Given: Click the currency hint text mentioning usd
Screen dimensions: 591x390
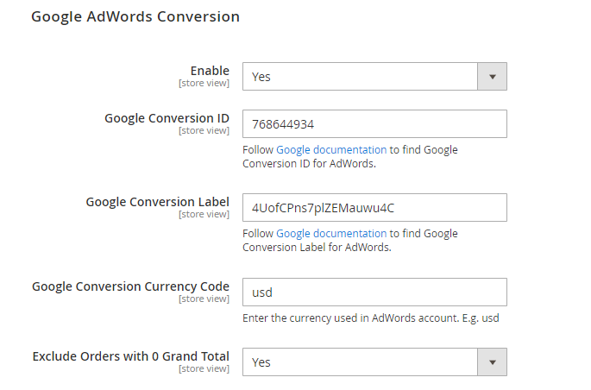Looking at the screenshot, I should coord(371,318).
